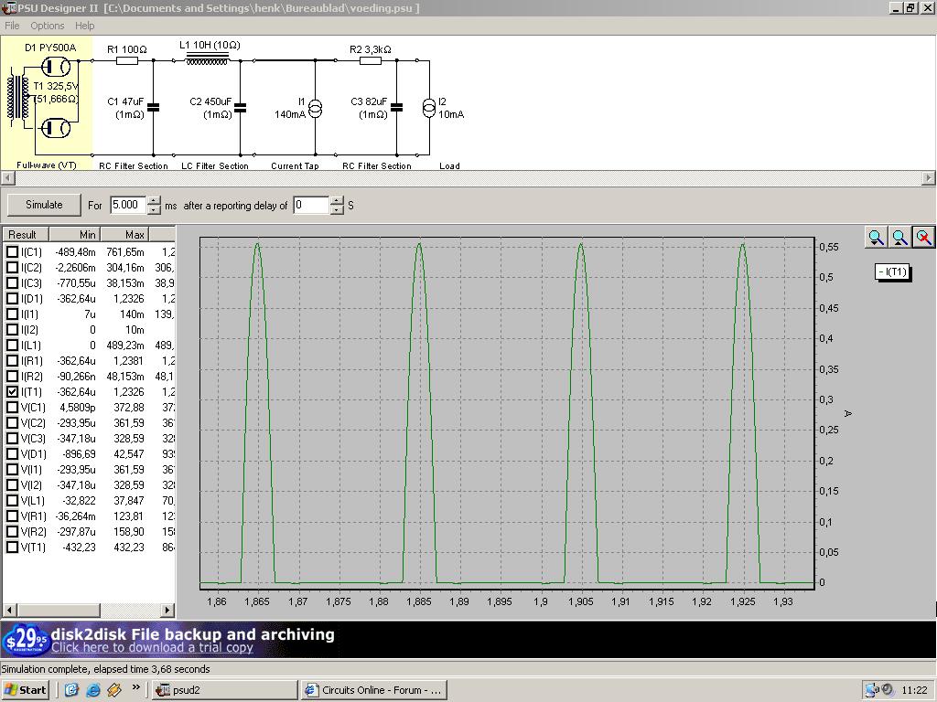Image resolution: width=937 pixels, height=702 pixels.
Task: Click the disk2disk trial download link
Action: pyautogui.click(x=152, y=648)
